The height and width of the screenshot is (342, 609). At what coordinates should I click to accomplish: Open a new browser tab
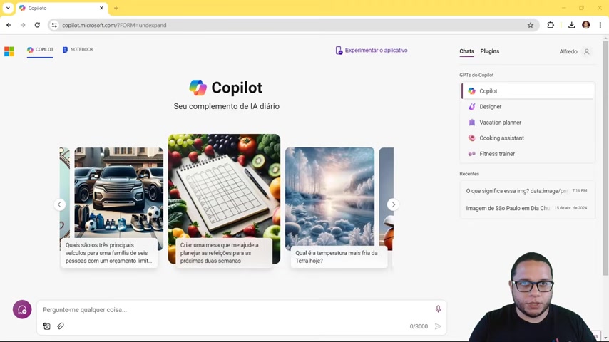[116, 8]
